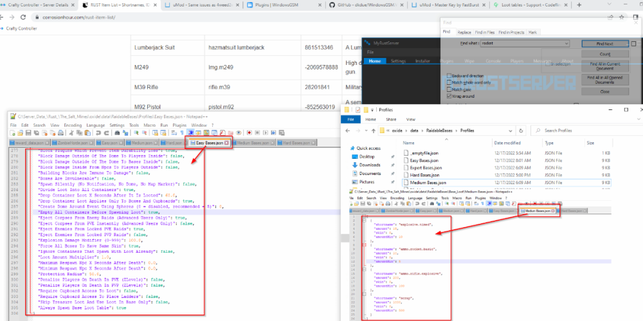This screenshot has width=643, height=321.
Task: Enable Backward direction in Find dialog
Action: 449,76
